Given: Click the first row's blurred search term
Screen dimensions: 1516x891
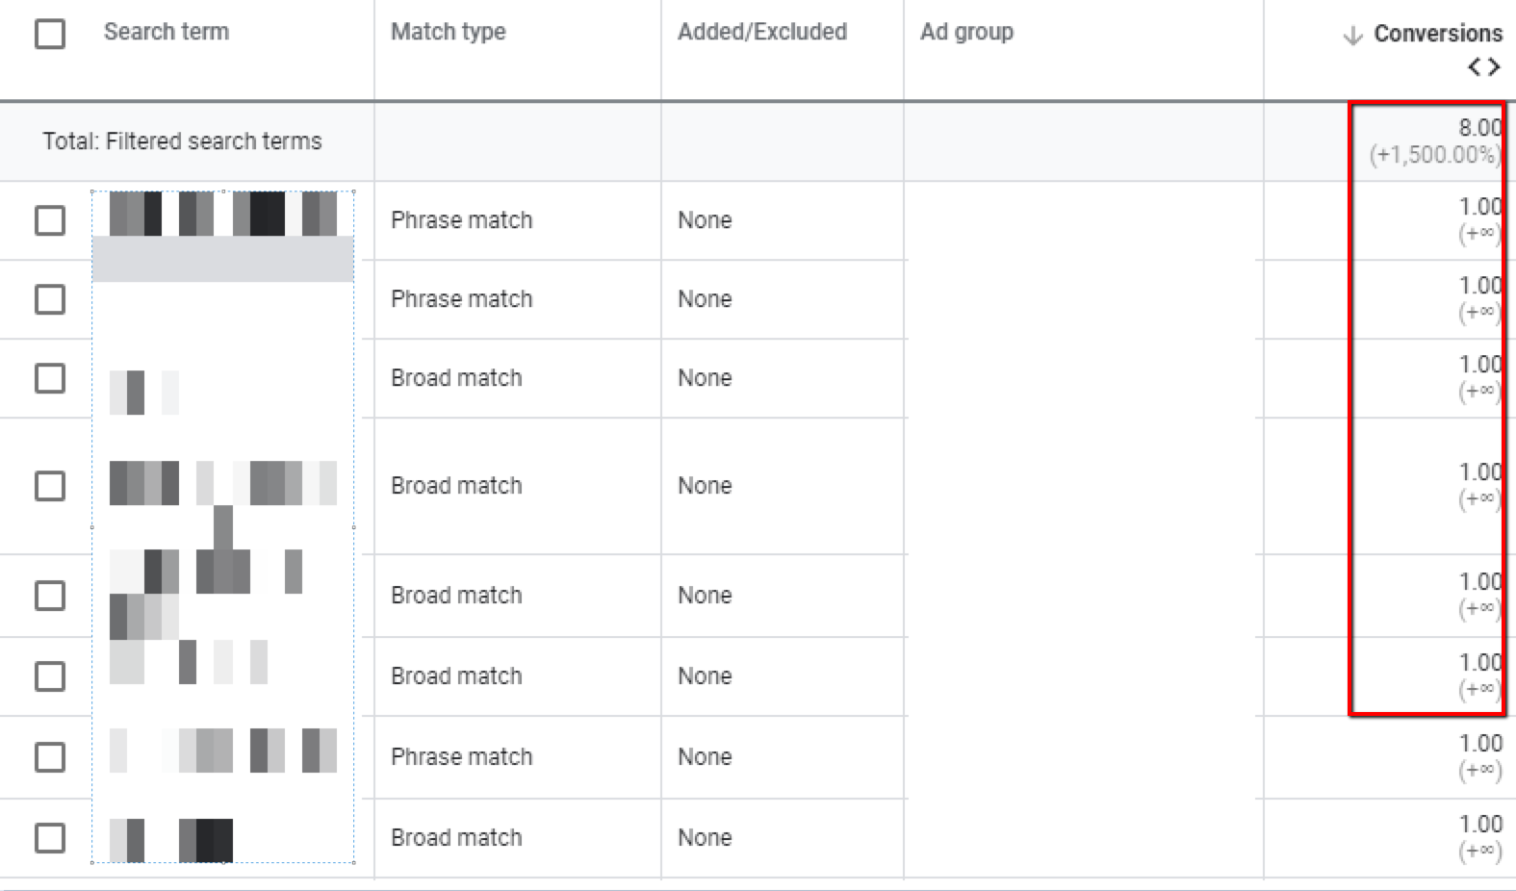Looking at the screenshot, I should (x=223, y=214).
